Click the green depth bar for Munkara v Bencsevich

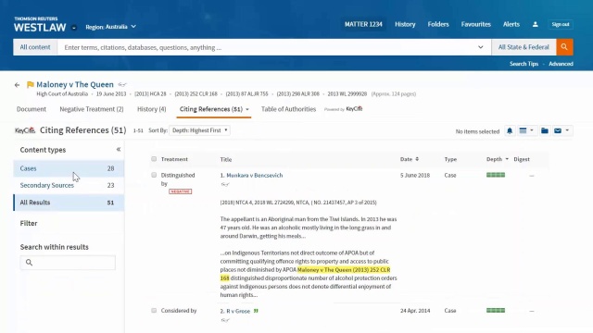(x=496, y=175)
